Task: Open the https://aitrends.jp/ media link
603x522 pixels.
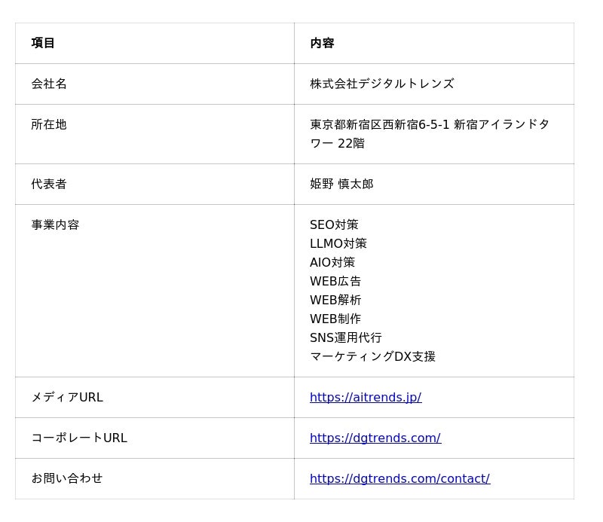Action: tap(366, 397)
